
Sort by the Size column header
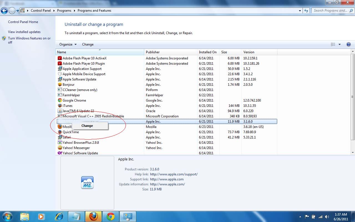click(230, 52)
